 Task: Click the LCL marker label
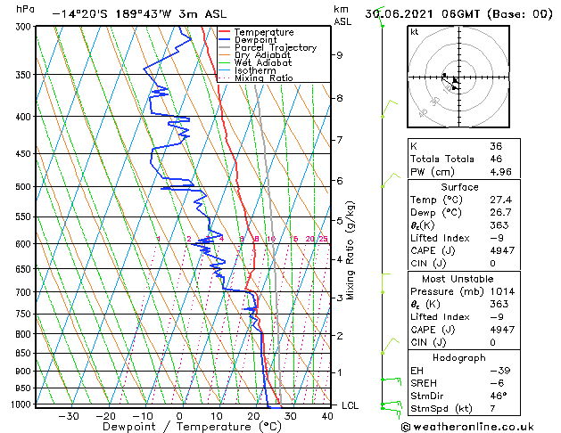(351, 405)
